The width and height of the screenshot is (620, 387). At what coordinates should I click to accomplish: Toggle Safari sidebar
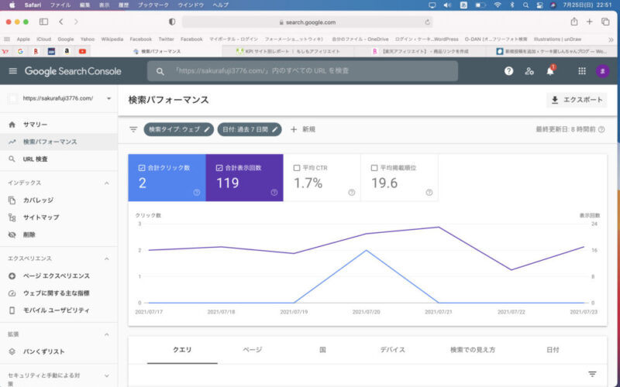tap(43, 22)
